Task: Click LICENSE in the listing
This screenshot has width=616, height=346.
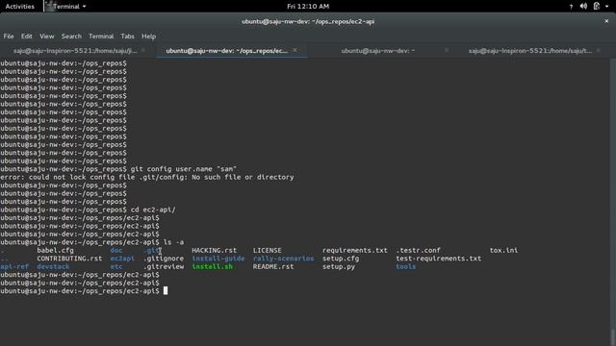Action: coord(268,250)
